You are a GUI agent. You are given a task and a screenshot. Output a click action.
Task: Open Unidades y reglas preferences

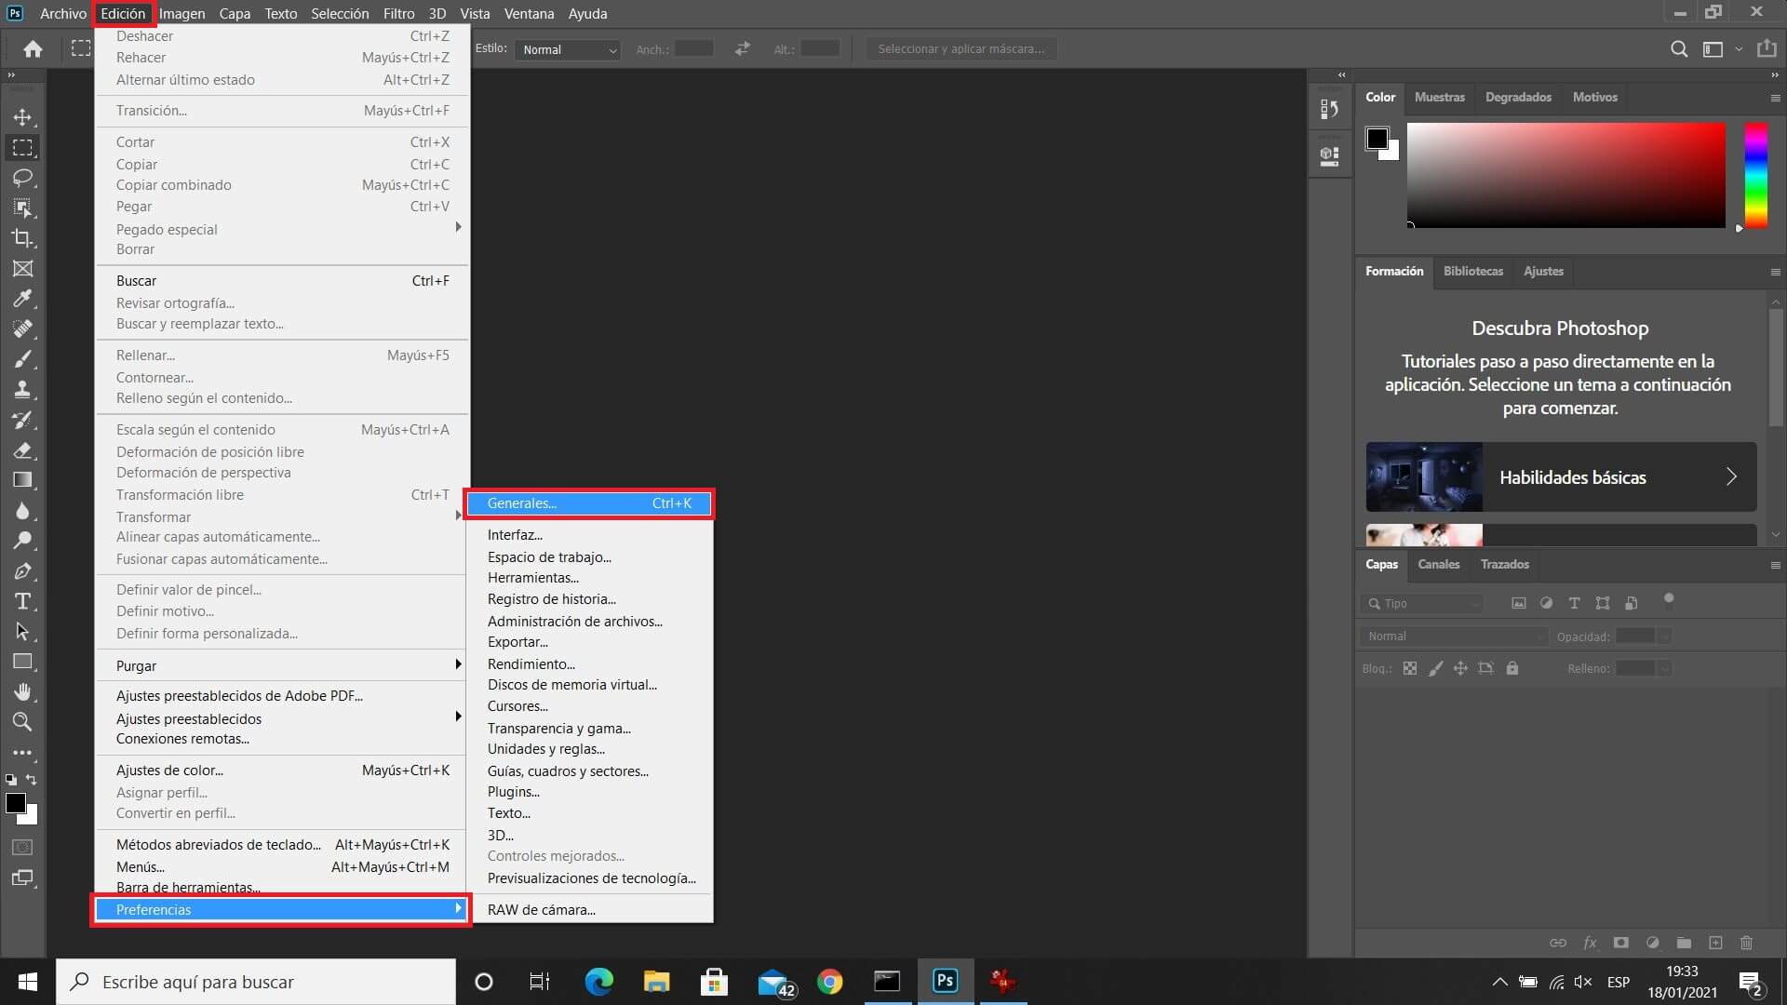tap(589, 749)
